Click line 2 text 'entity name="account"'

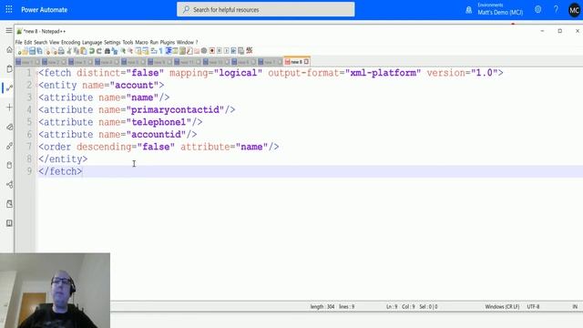(101, 85)
